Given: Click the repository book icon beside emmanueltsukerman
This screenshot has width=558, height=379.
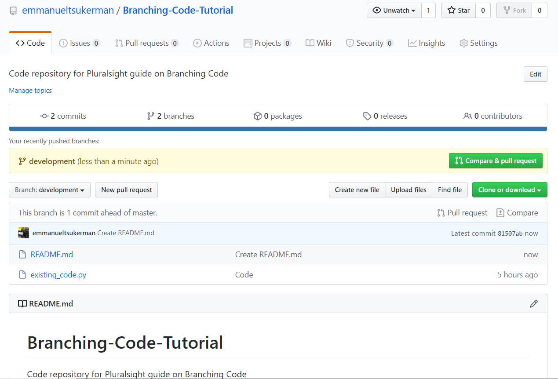Looking at the screenshot, I should [13, 11].
